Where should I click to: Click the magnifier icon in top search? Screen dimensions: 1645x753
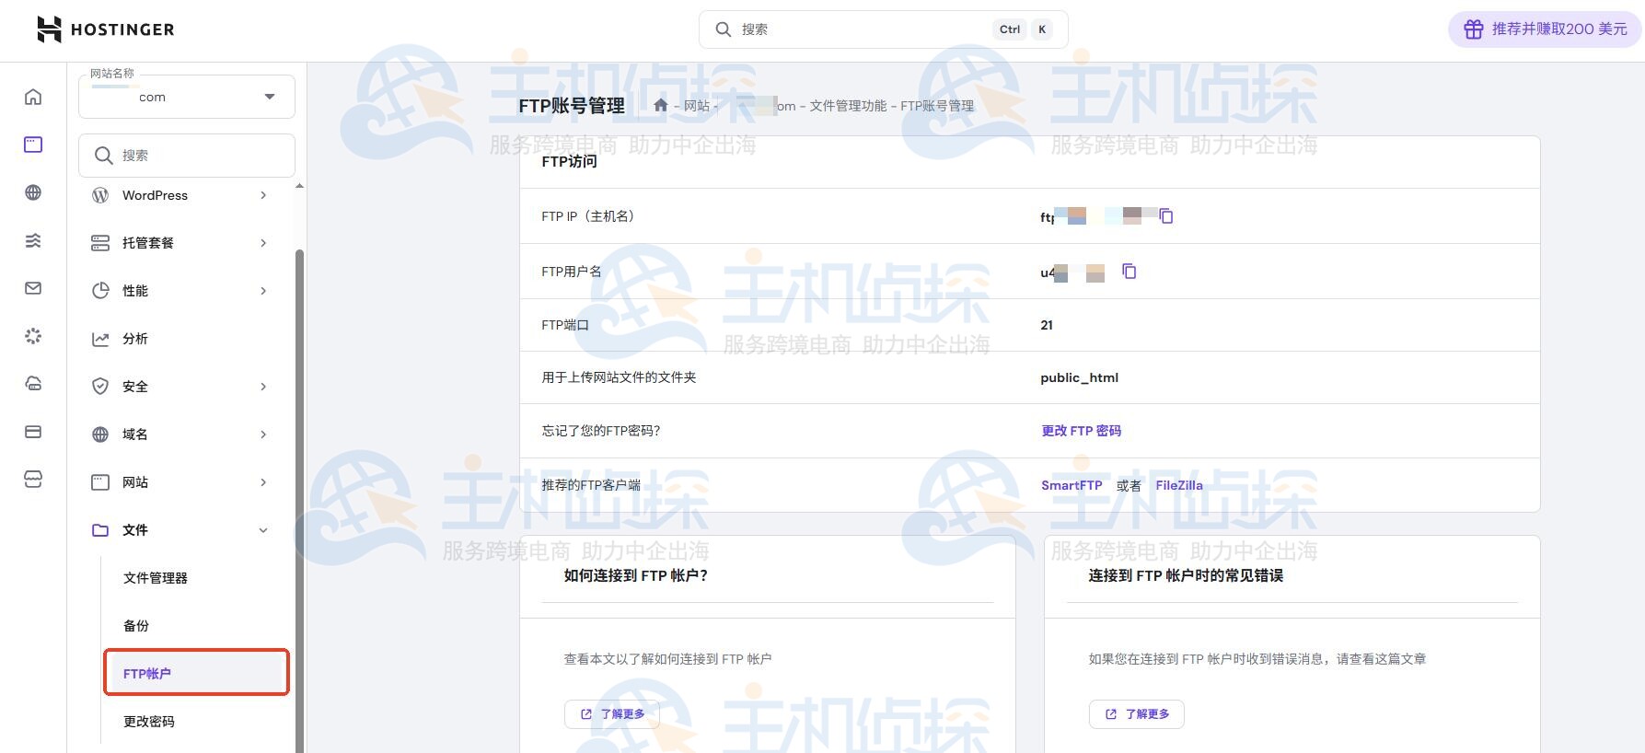[x=724, y=29]
